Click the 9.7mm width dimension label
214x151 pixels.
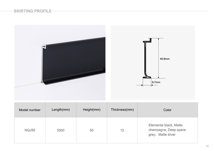click(x=156, y=82)
